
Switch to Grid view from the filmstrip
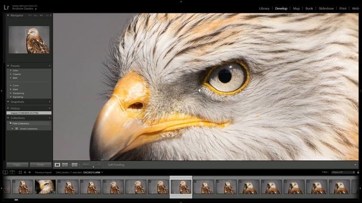[x=20, y=173]
